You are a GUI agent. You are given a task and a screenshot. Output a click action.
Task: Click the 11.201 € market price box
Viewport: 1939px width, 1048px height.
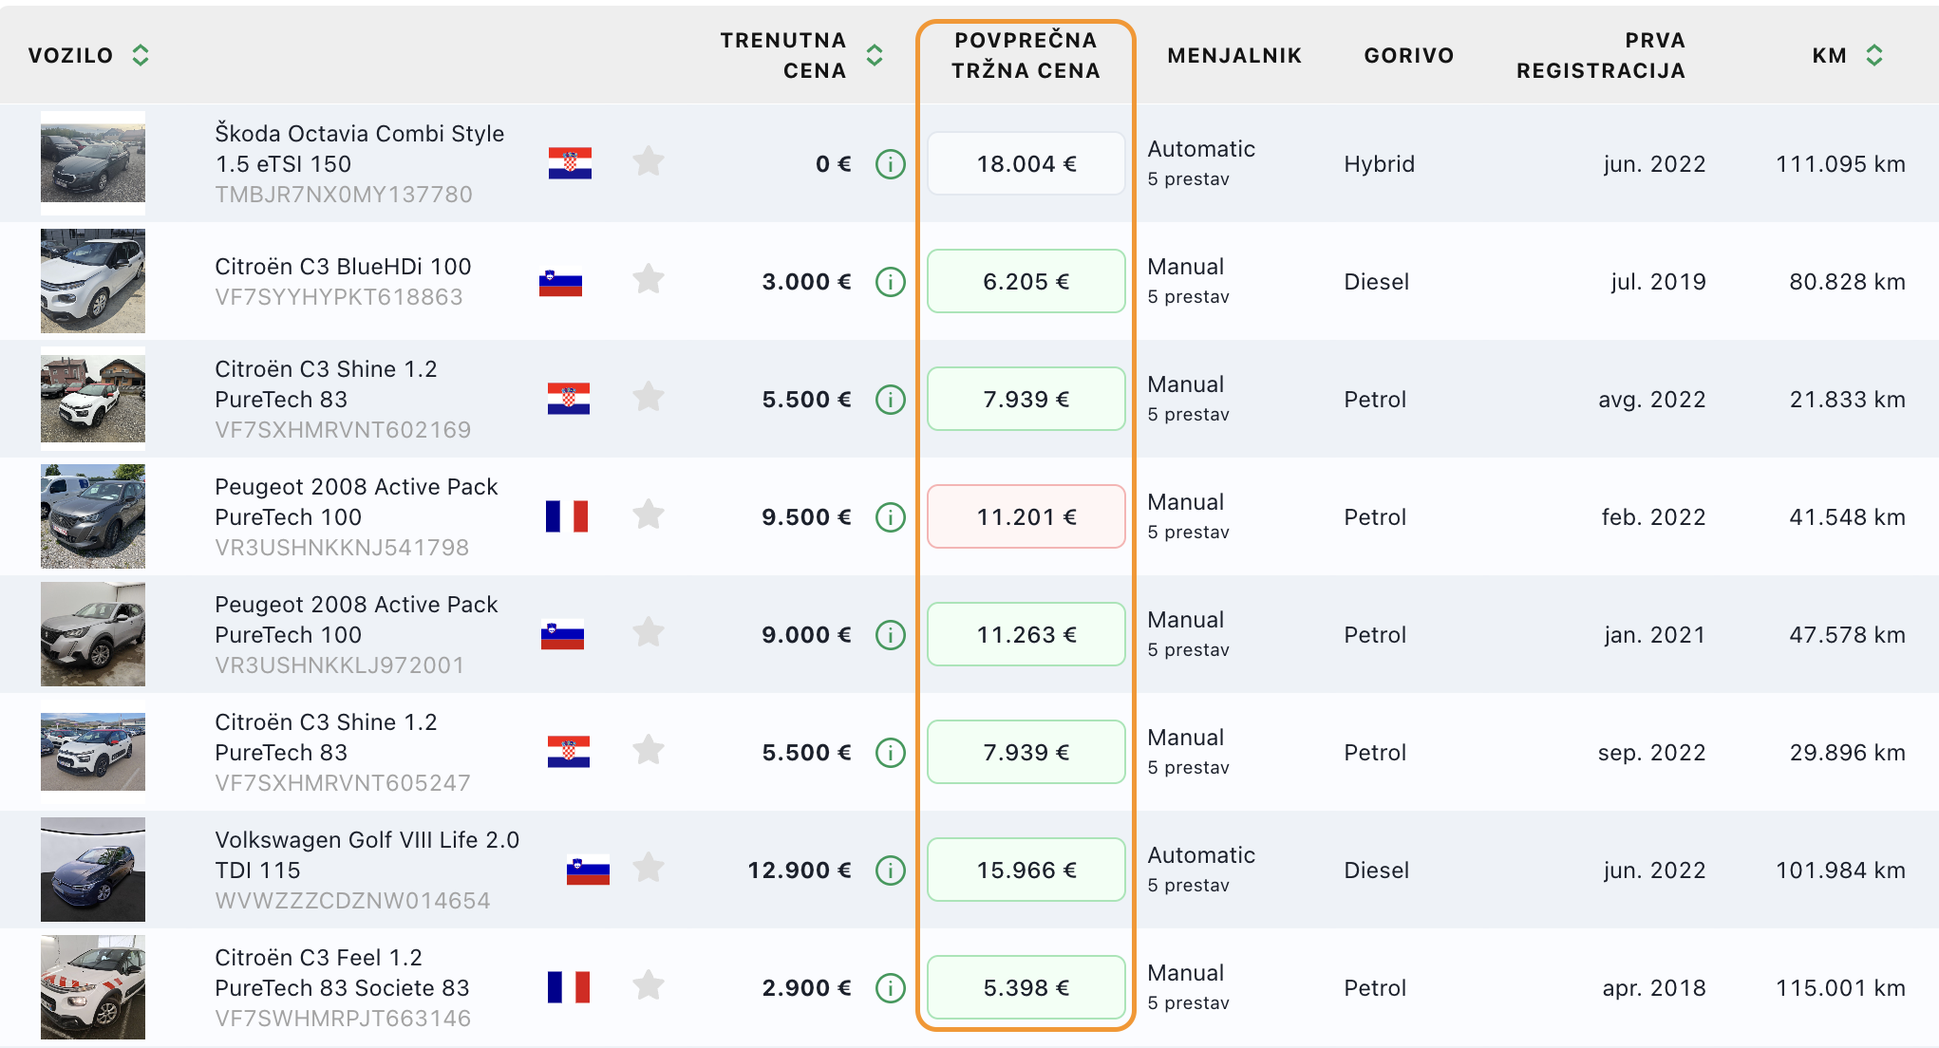[x=1026, y=517]
